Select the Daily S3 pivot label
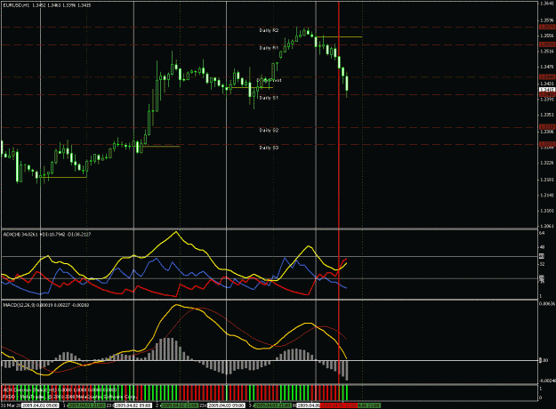Screen dimensions: 556x409 pyautogui.click(x=269, y=148)
